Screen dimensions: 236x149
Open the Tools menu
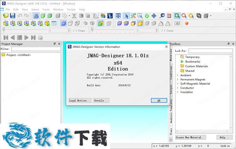click(x=46, y=9)
